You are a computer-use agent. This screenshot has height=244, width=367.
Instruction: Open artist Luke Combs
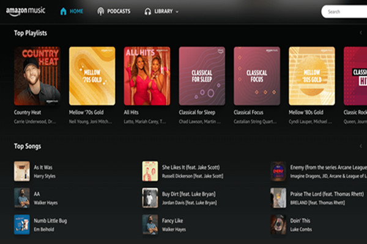tap(301, 230)
